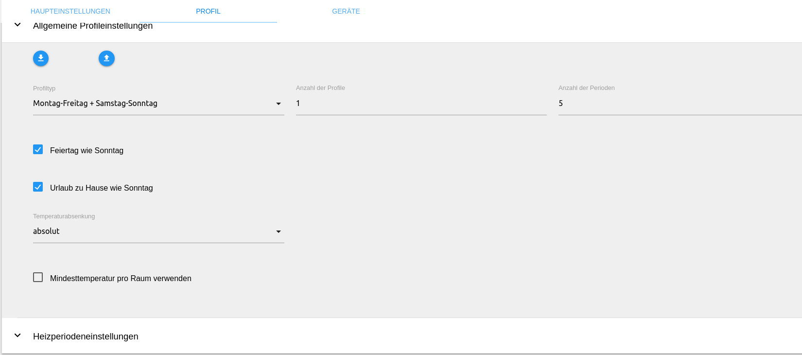
Task: Click the Anzahl der Perioden input field
Action: (680, 104)
